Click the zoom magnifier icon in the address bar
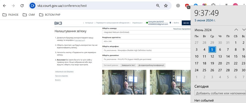This screenshot has width=246, height=103. tap(158, 6)
